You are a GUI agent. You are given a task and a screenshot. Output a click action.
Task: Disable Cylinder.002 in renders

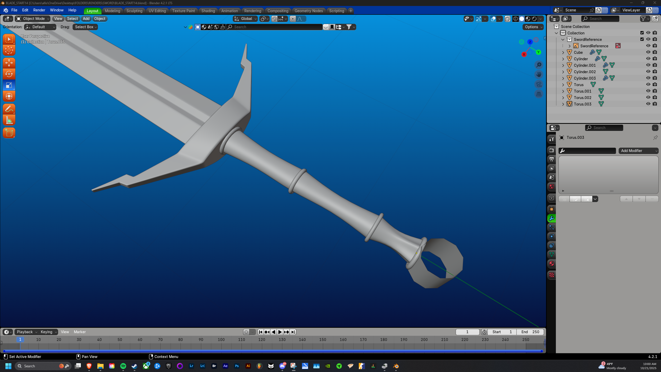point(655,72)
